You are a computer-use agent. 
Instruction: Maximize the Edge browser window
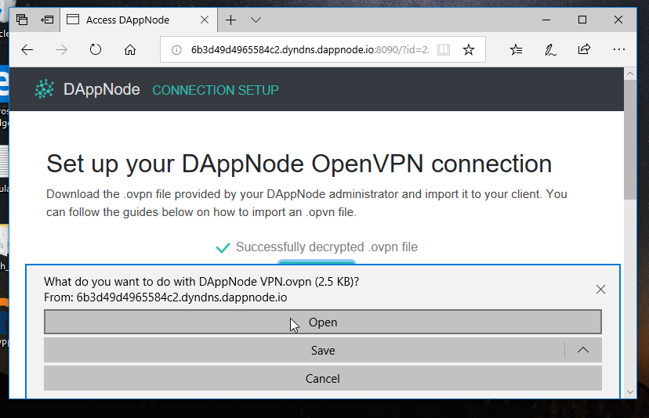coord(582,20)
